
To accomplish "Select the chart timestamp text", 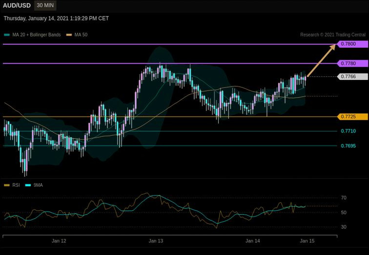I will 56,18.
